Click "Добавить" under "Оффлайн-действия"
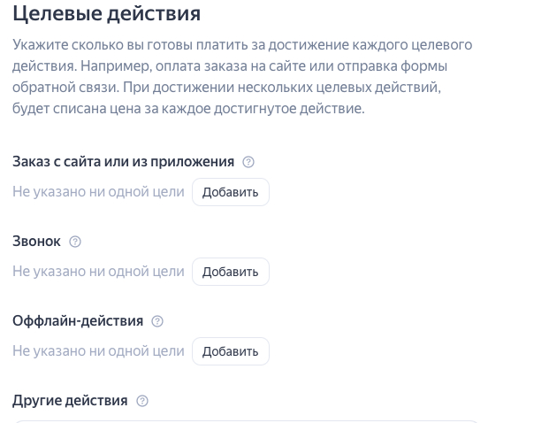 point(230,351)
